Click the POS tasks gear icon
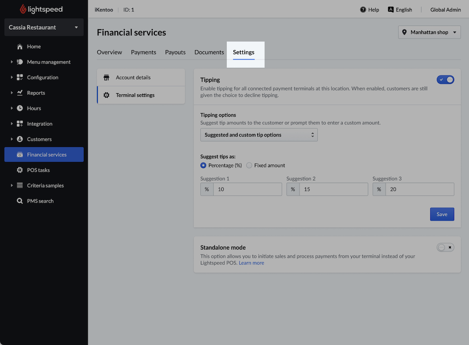469x345 pixels. pyautogui.click(x=20, y=170)
